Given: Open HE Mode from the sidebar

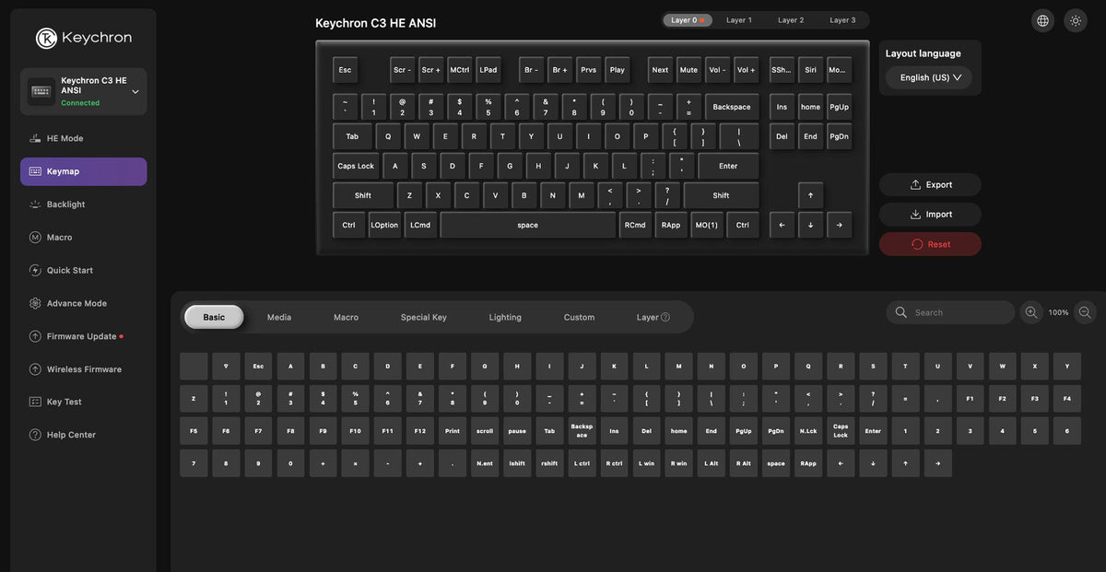Looking at the screenshot, I should pyautogui.click(x=83, y=138).
